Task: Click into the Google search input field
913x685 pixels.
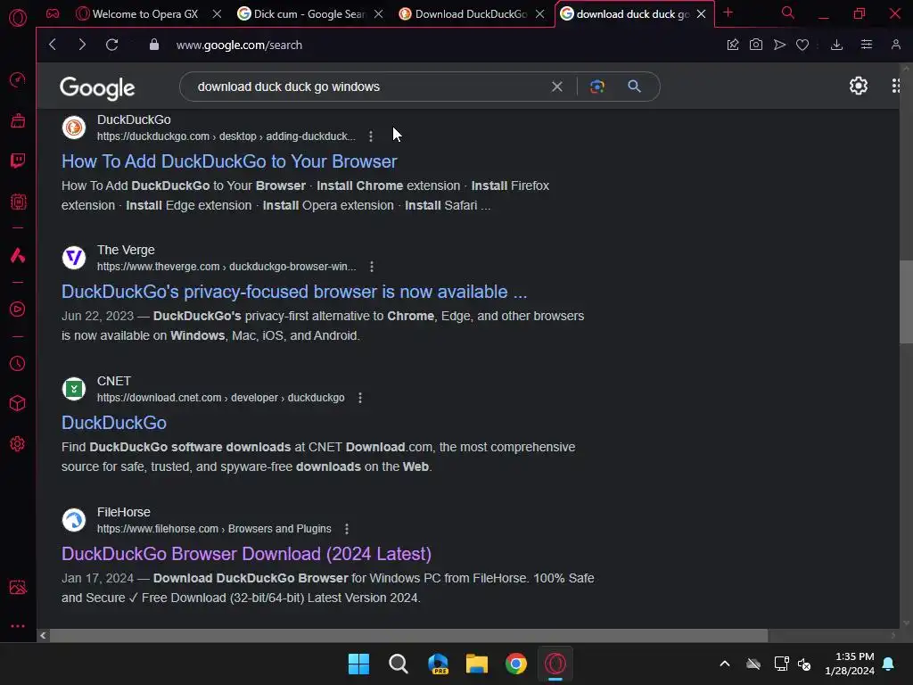Action: coord(366,87)
